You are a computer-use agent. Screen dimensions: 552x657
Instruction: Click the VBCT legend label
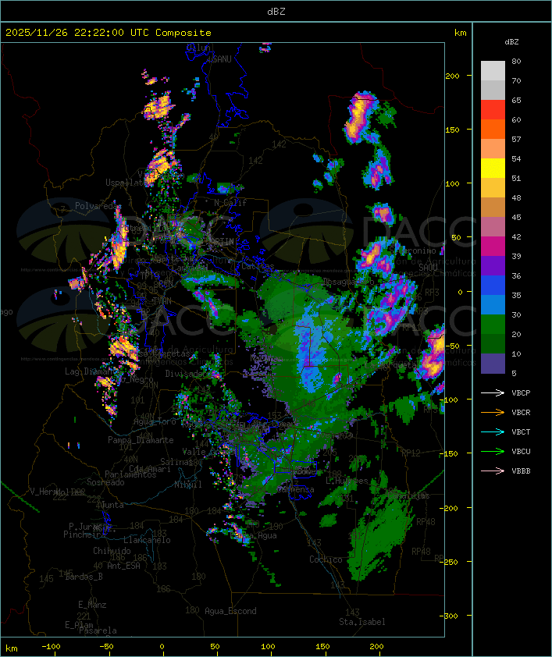point(521,432)
